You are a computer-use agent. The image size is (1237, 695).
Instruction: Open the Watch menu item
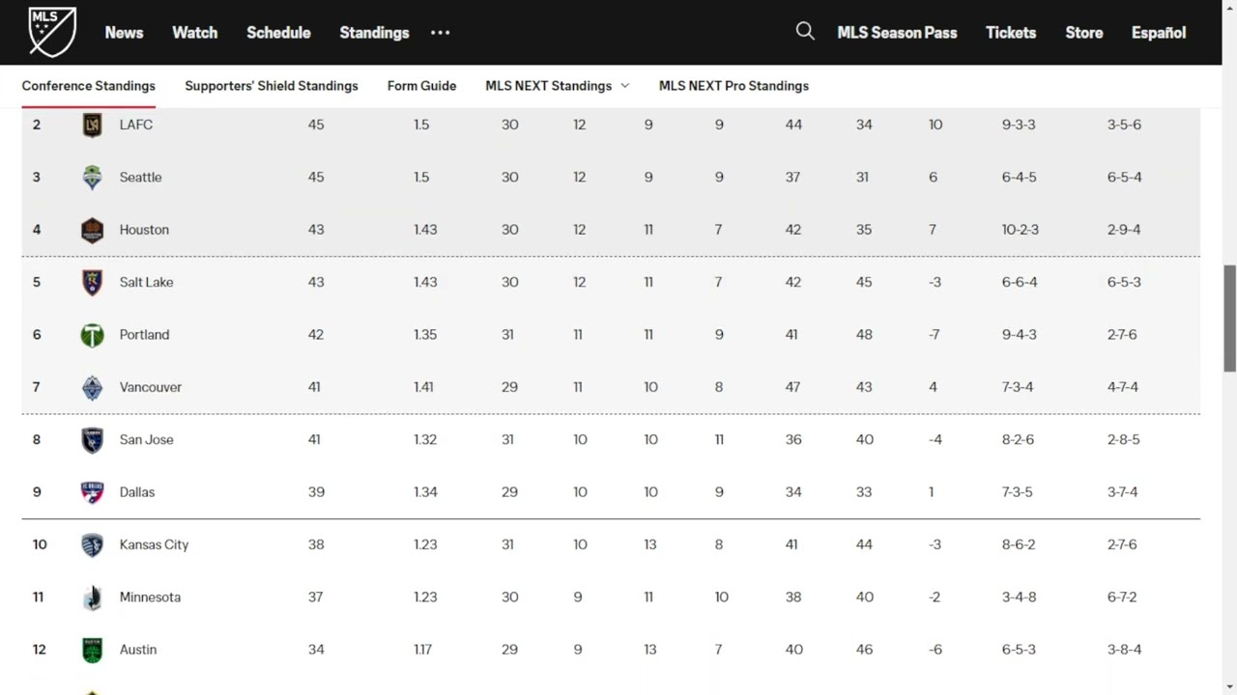[194, 33]
